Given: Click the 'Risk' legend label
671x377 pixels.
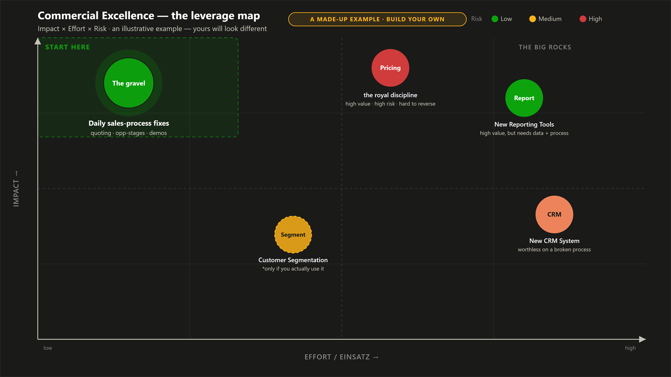Looking at the screenshot, I should [x=476, y=19].
